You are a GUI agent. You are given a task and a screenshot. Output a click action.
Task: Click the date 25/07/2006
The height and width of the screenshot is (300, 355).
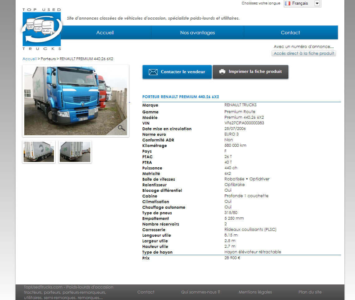coord(235,129)
